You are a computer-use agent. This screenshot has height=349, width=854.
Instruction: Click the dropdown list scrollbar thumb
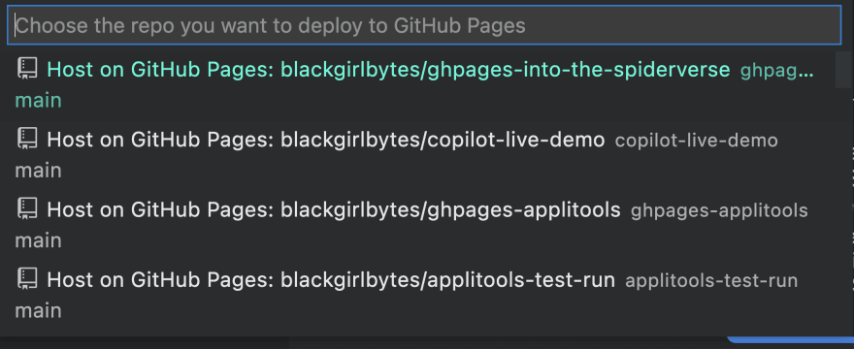tap(843, 70)
